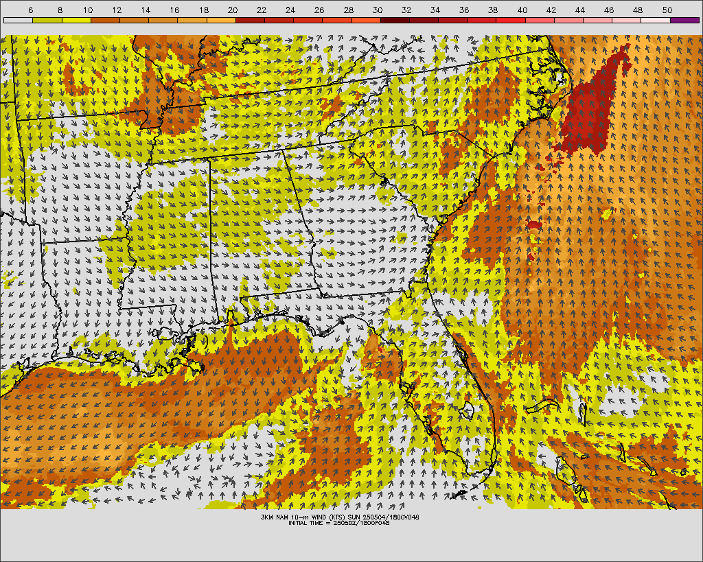This screenshot has width=703, height=562.
Task: Click the legend label "8"
Action: [60, 10]
